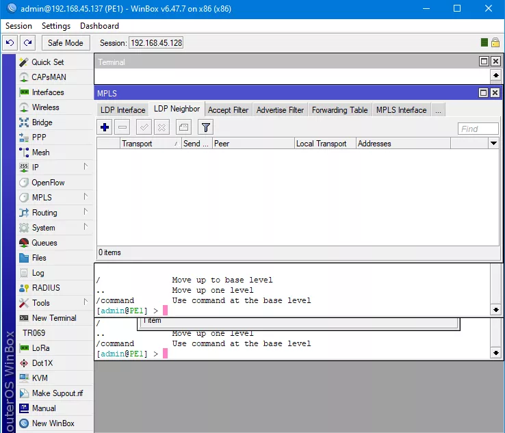Screen dimensions: 505x433
Task: Launch a New Terminal
Action: (54, 318)
